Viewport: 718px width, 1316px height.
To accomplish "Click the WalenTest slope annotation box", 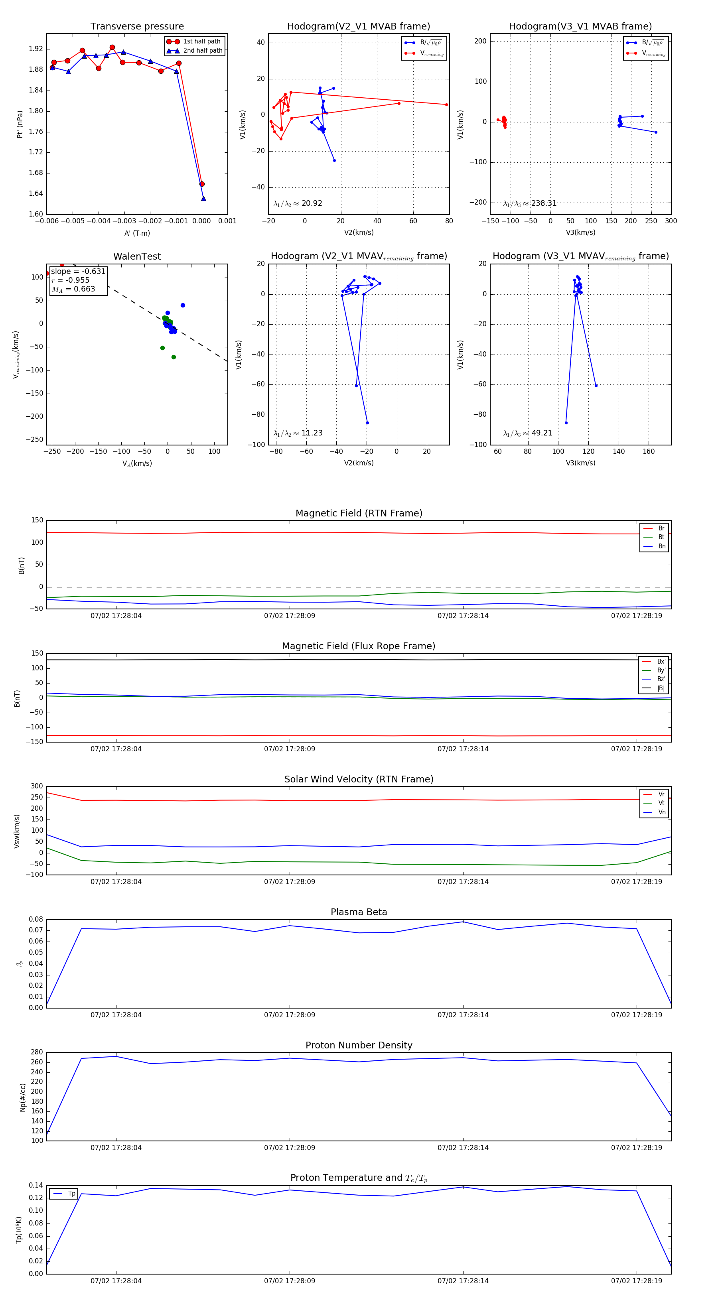I will [78, 280].
